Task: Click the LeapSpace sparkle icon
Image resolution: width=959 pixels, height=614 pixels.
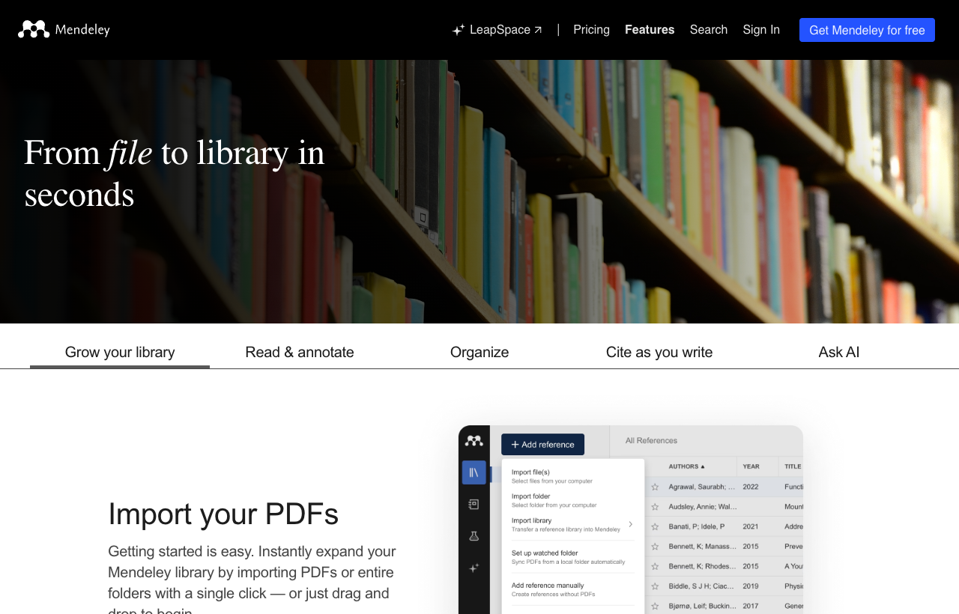Action: click(459, 30)
